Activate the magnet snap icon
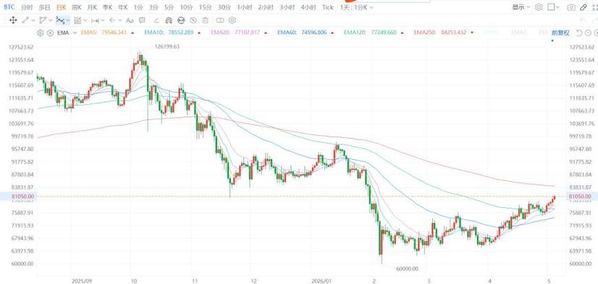The image size is (598, 284). pyautogui.click(x=169, y=20)
